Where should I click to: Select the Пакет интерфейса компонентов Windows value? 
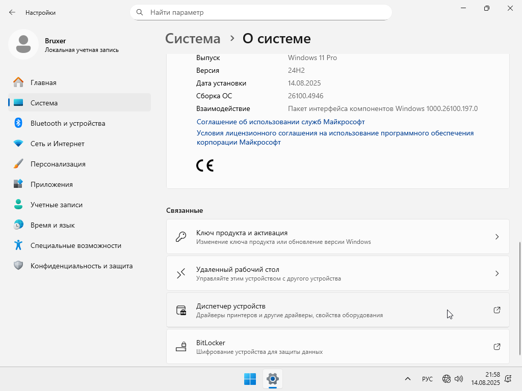click(x=383, y=109)
